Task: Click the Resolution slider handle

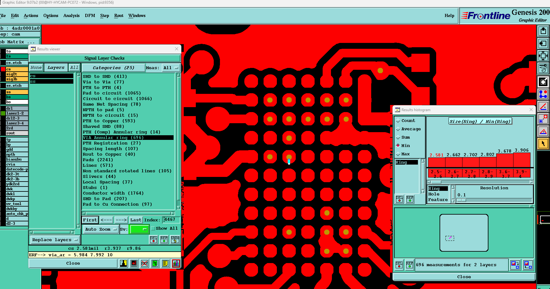Action: 462,200
